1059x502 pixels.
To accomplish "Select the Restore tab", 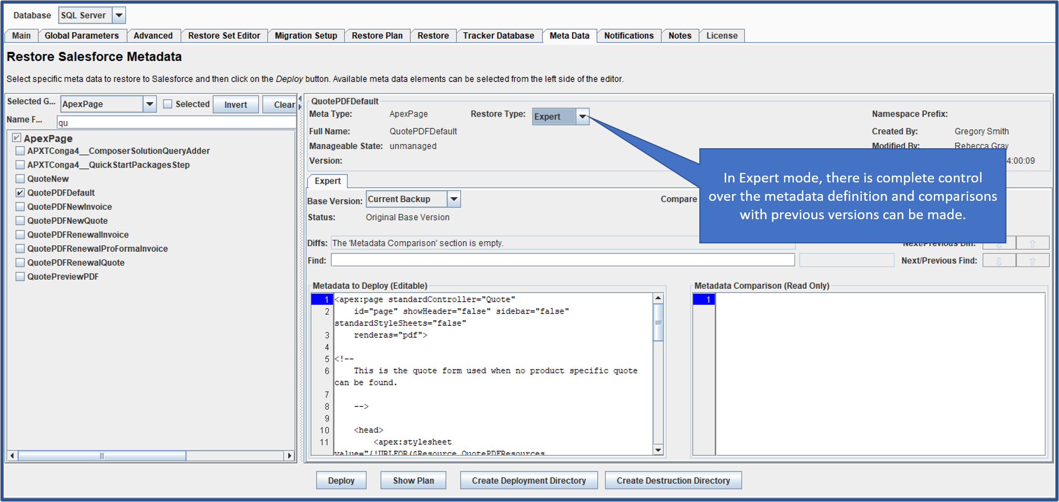I will tap(433, 36).
